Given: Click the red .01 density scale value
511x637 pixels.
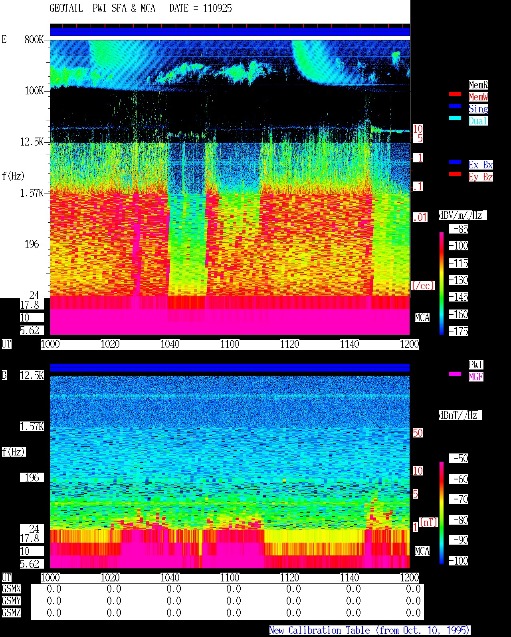Looking at the screenshot, I should (x=420, y=218).
